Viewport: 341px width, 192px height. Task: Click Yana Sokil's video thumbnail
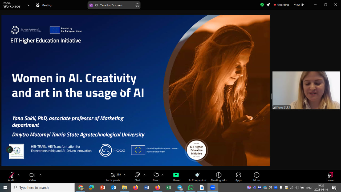[x=306, y=90]
